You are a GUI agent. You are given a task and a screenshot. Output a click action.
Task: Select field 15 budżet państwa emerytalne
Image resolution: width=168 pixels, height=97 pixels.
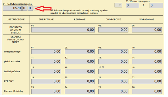coord(46,72)
